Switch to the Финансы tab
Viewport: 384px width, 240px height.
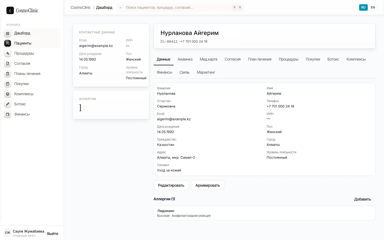click(165, 72)
